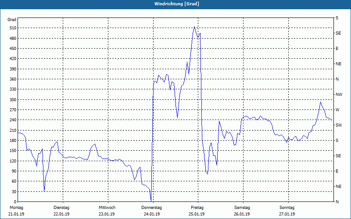Click the SW compass label on right axis

(339, 125)
